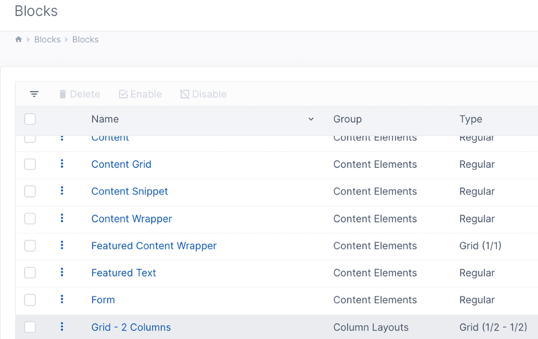538x339 pixels.
Task: Click the Type column header
Action: [x=470, y=119]
